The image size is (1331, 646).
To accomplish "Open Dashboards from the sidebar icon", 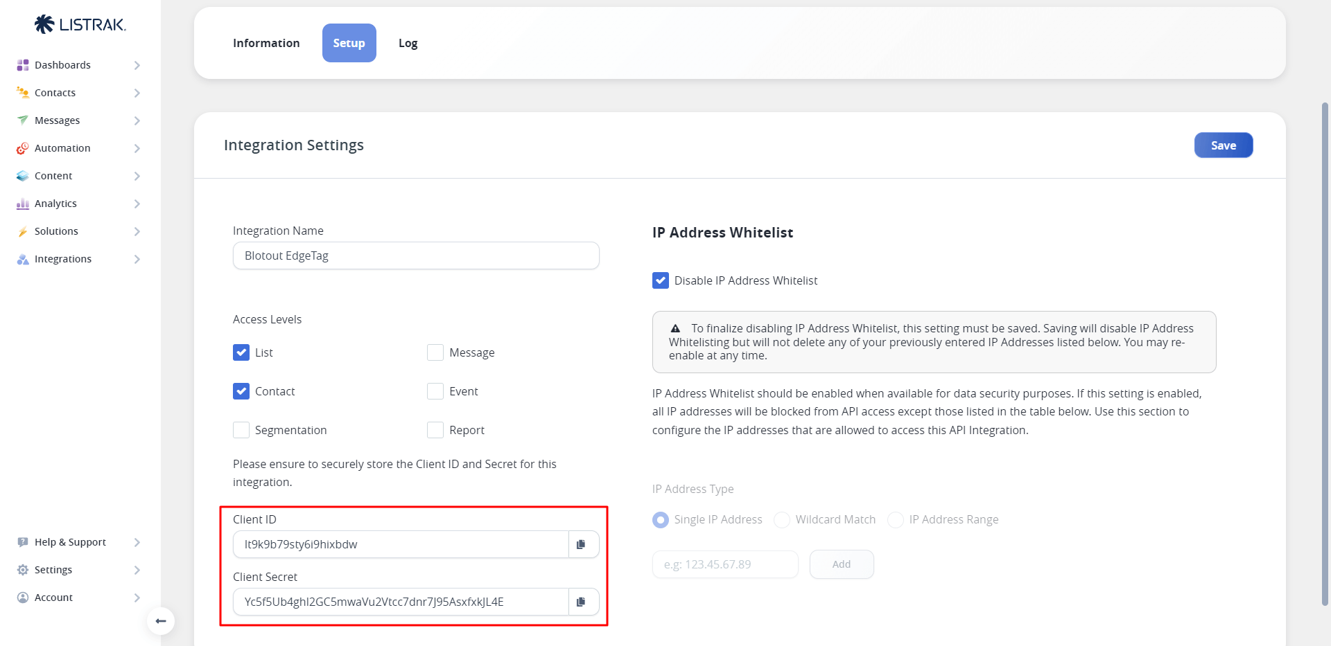I will pos(23,65).
